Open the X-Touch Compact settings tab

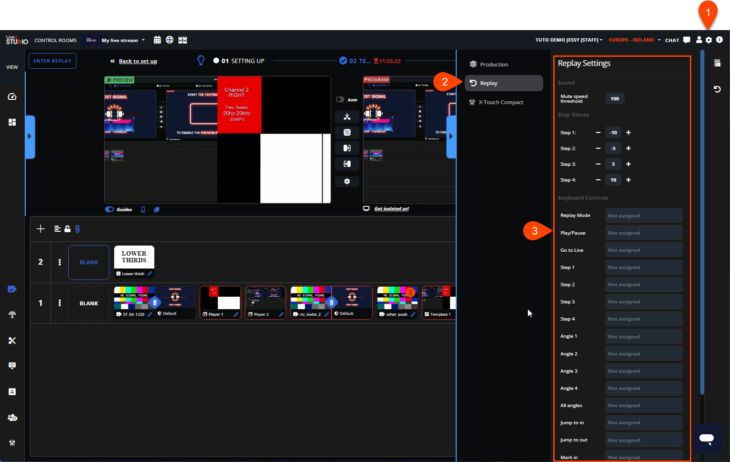(x=500, y=102)
